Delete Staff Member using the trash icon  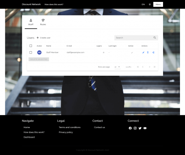point(148,52)
